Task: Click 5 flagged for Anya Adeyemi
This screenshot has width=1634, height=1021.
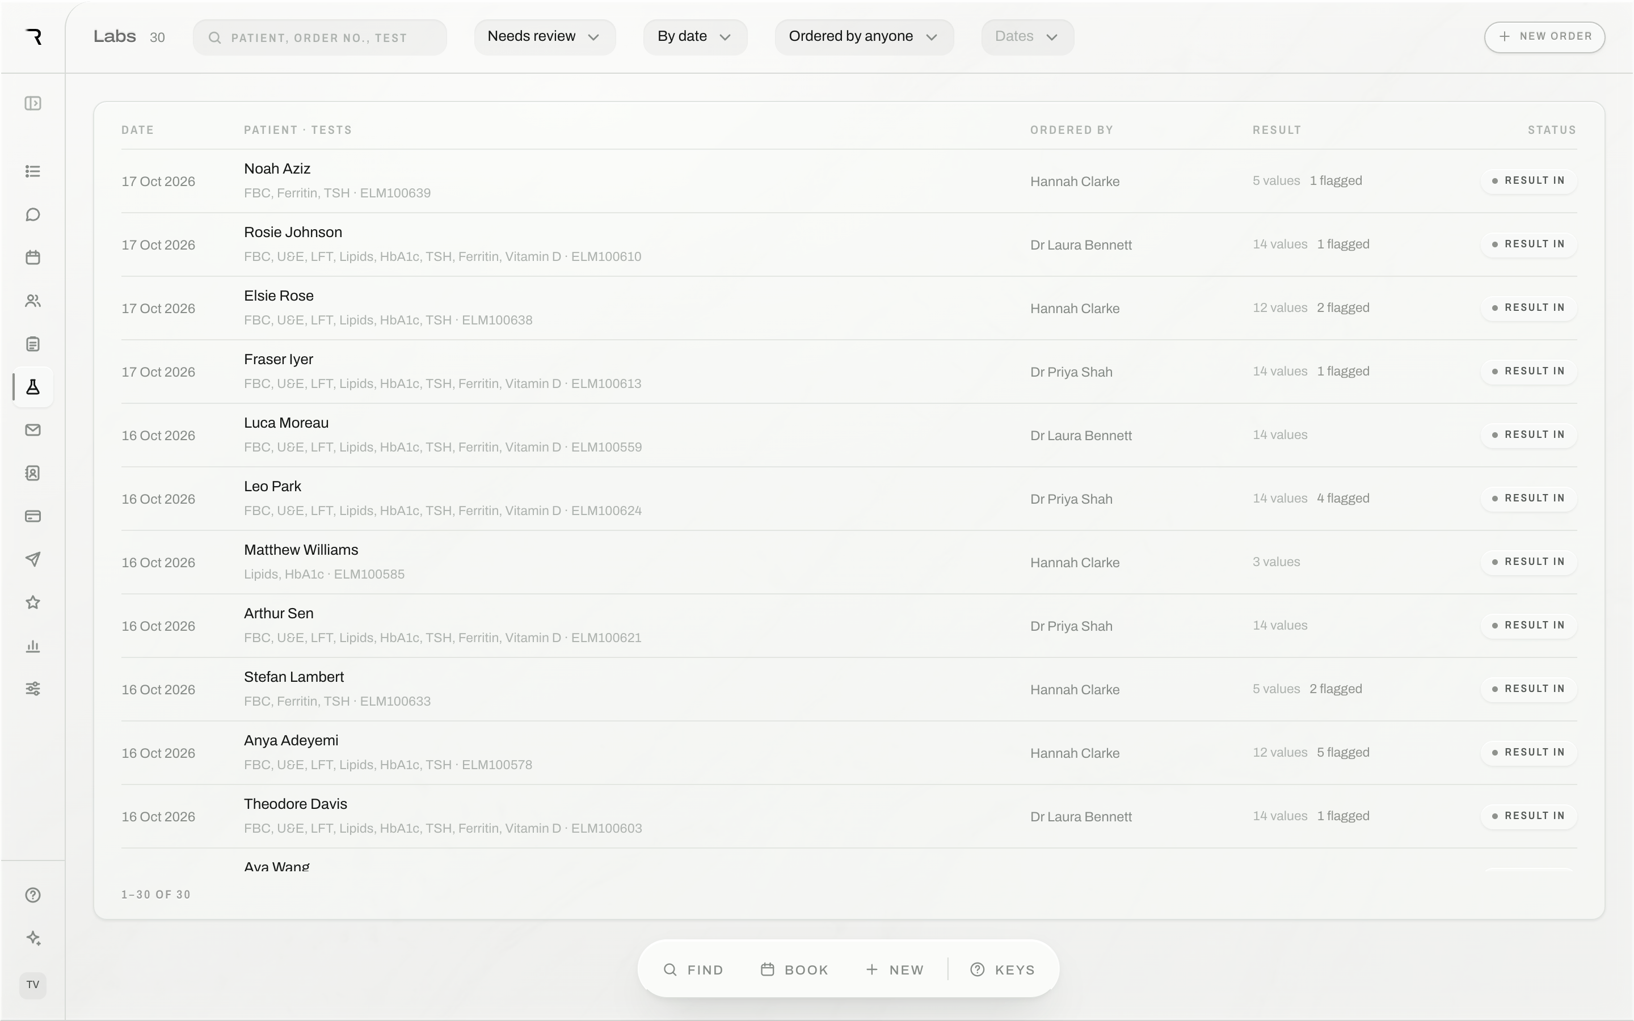Action: 1343,752
